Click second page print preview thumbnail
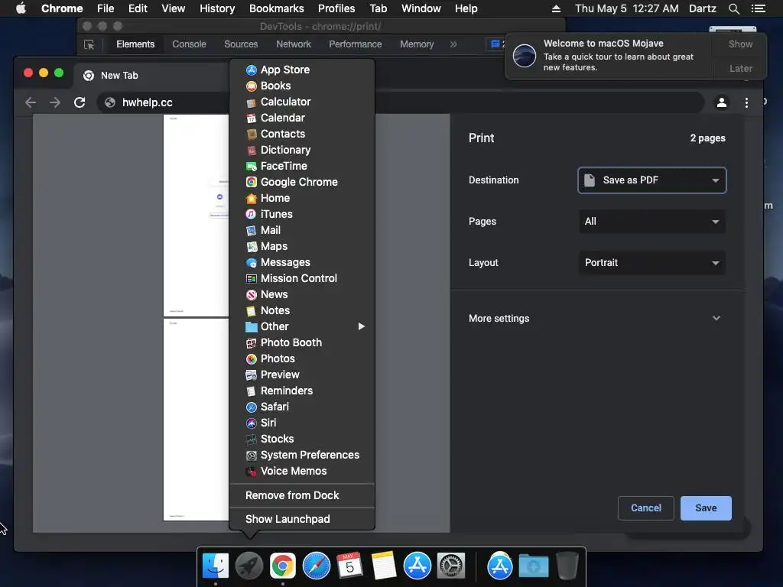 (x=196, y=420)
